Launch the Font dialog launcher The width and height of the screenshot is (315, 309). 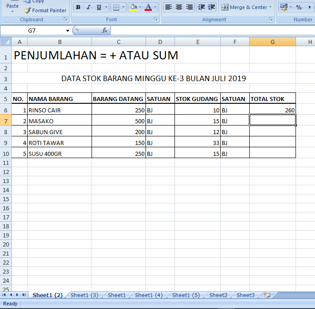(x=156, y=19)
